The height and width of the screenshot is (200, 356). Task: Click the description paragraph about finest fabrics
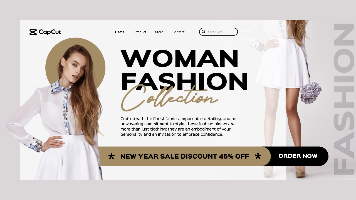point(178,126)
